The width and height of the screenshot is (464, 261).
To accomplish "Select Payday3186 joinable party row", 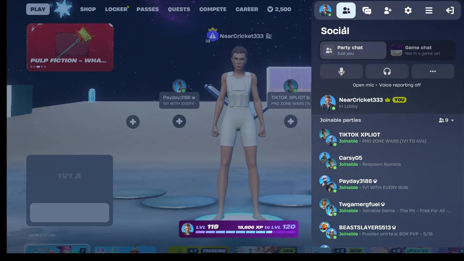I will pyautogui.click(x=387, y=184).
